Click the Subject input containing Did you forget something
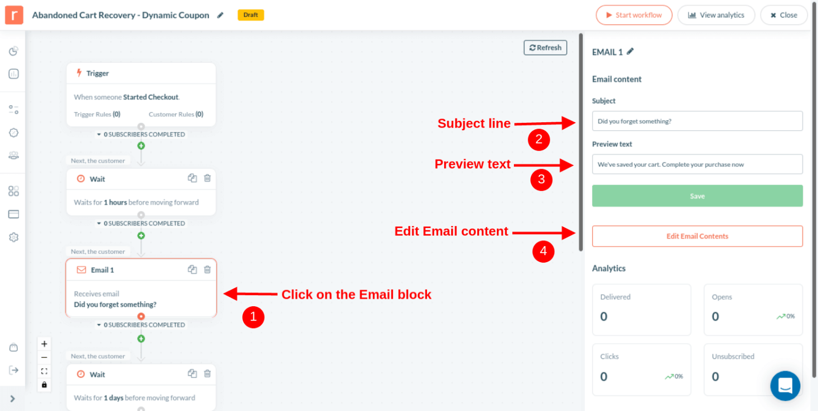818x411 pixels. [x=697, y=121]
